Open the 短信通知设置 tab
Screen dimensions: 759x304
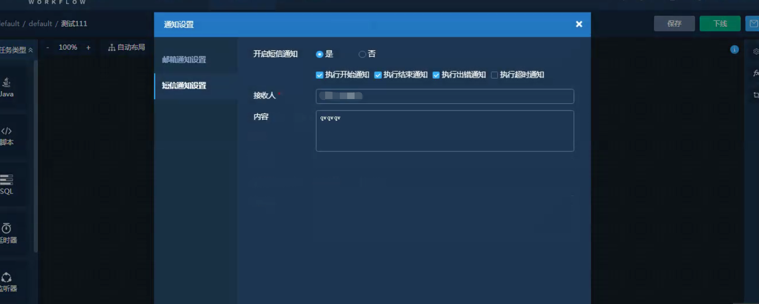point(184,86)
